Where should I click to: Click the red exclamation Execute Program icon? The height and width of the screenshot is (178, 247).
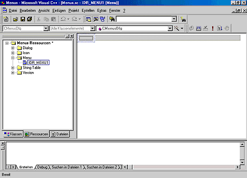point(213,29)
